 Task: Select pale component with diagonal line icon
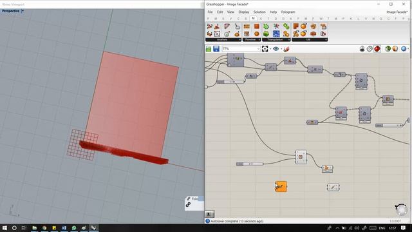pos(333,188)
